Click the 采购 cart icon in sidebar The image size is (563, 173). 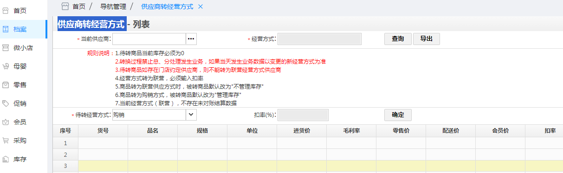(x=6, y=141)
